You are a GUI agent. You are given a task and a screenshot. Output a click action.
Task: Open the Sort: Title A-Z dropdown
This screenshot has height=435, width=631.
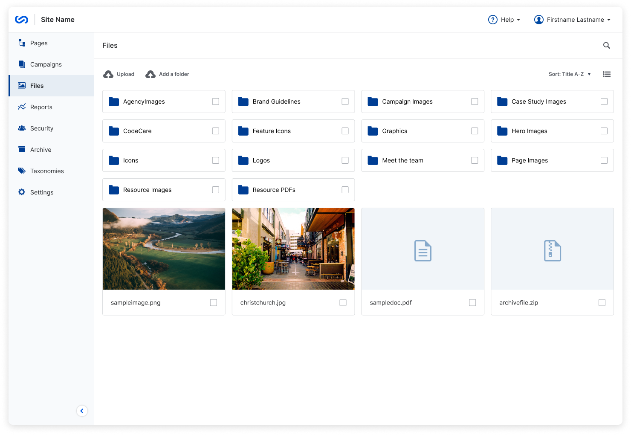point(569,74)
